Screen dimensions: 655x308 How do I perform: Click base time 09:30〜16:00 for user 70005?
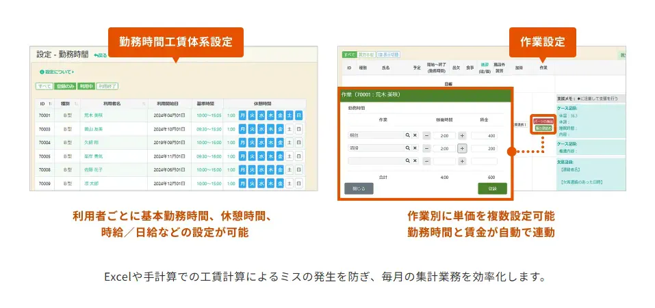point(209,156)
